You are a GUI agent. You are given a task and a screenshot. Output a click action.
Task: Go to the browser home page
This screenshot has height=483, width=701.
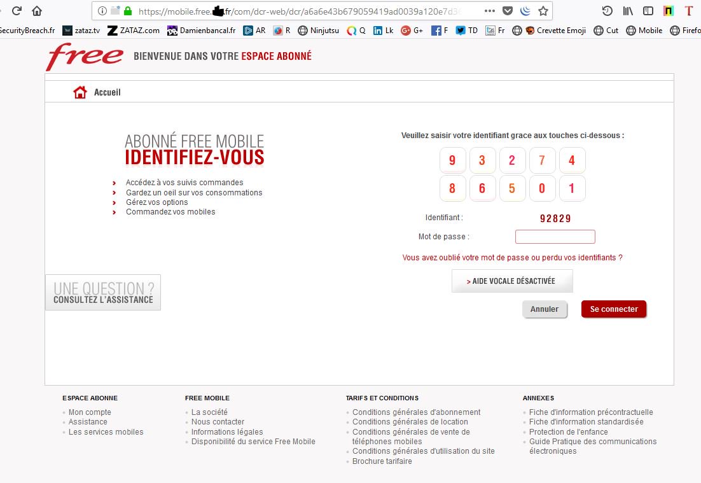point(37,11)
